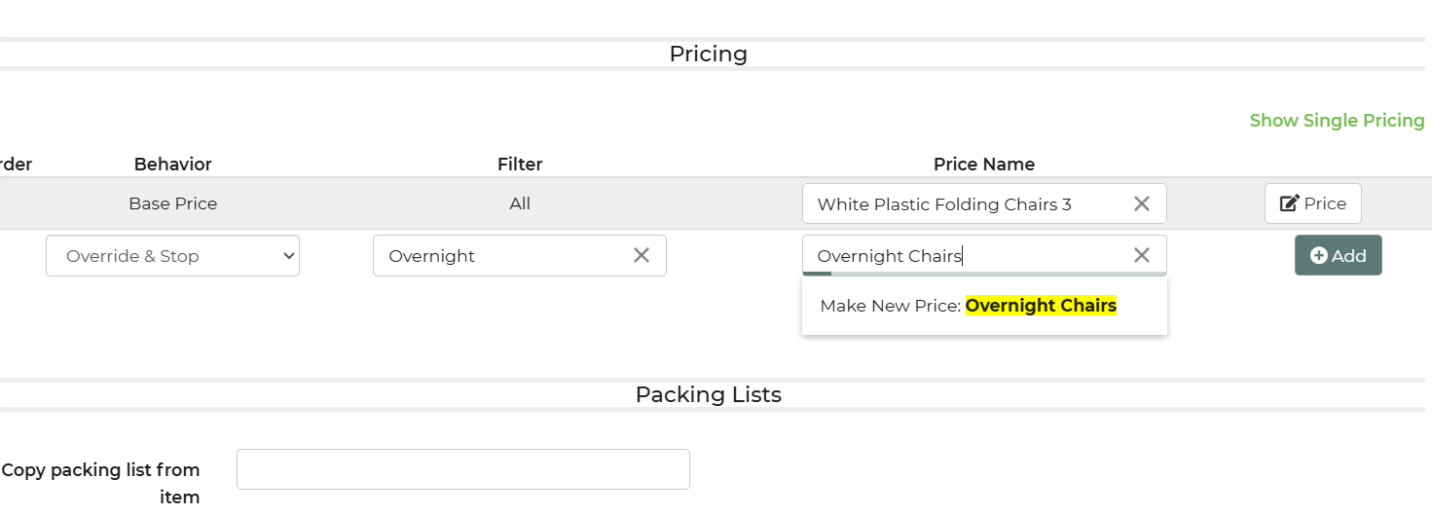Viewport: 1432px width, 516px height.
Task: Click the empty copy packing list input
Action: click(462, 469)
